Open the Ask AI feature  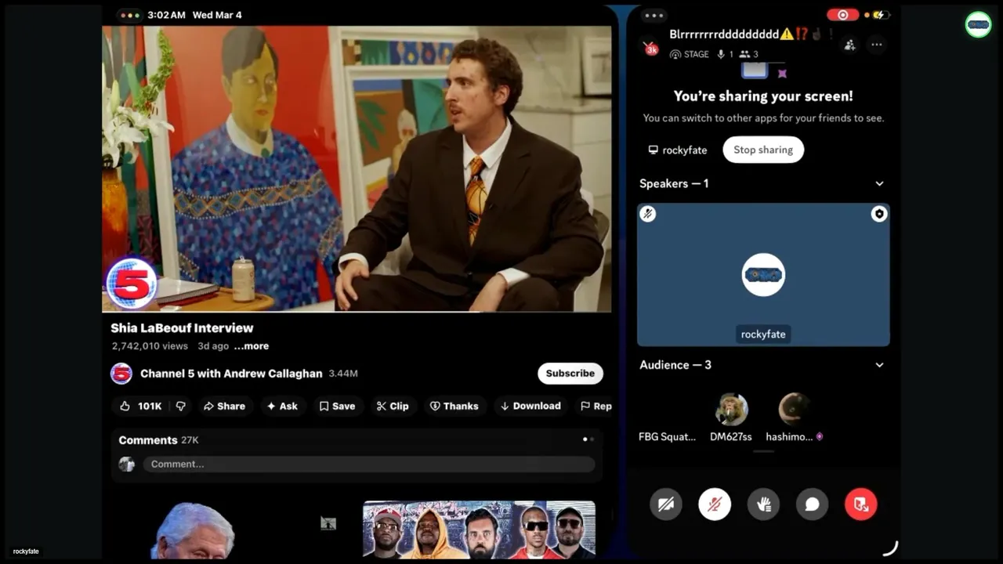[x=282, y=406]
